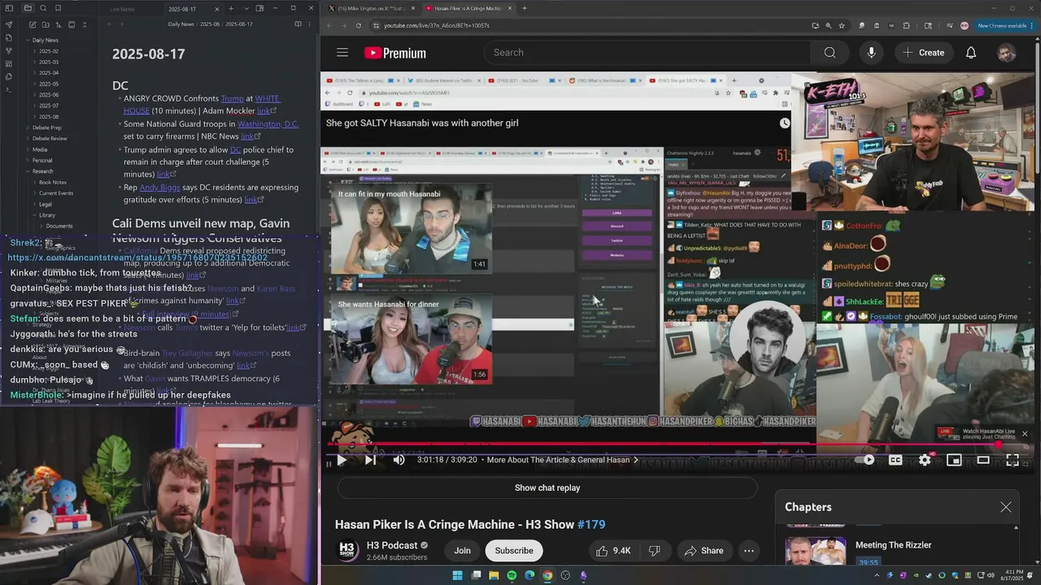This screenshot has height=585, width=1041.
Task: Collapse the Research folder
Action: [x=41, y=171]
